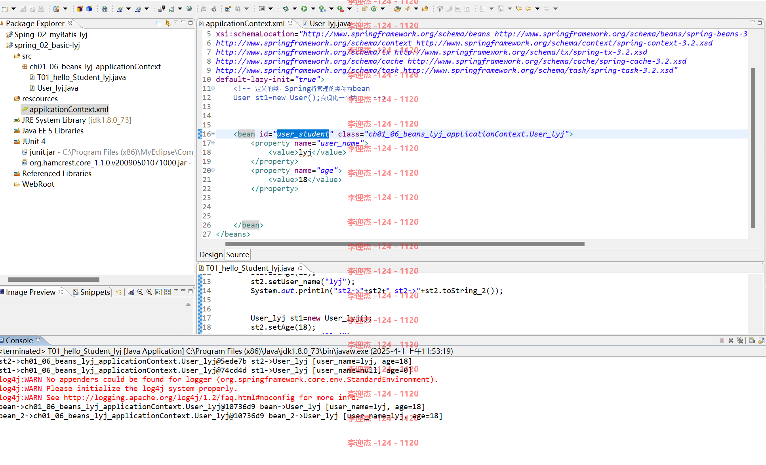Click the Back navigation yellow arrow
This screenshot has height=465, width=766.
pyautogui.click(x=528, y=9)
